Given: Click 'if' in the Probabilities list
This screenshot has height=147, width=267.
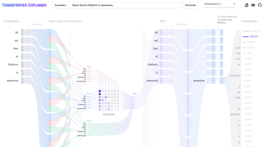Looking at the screenshot, I should [x=240, y=87].
